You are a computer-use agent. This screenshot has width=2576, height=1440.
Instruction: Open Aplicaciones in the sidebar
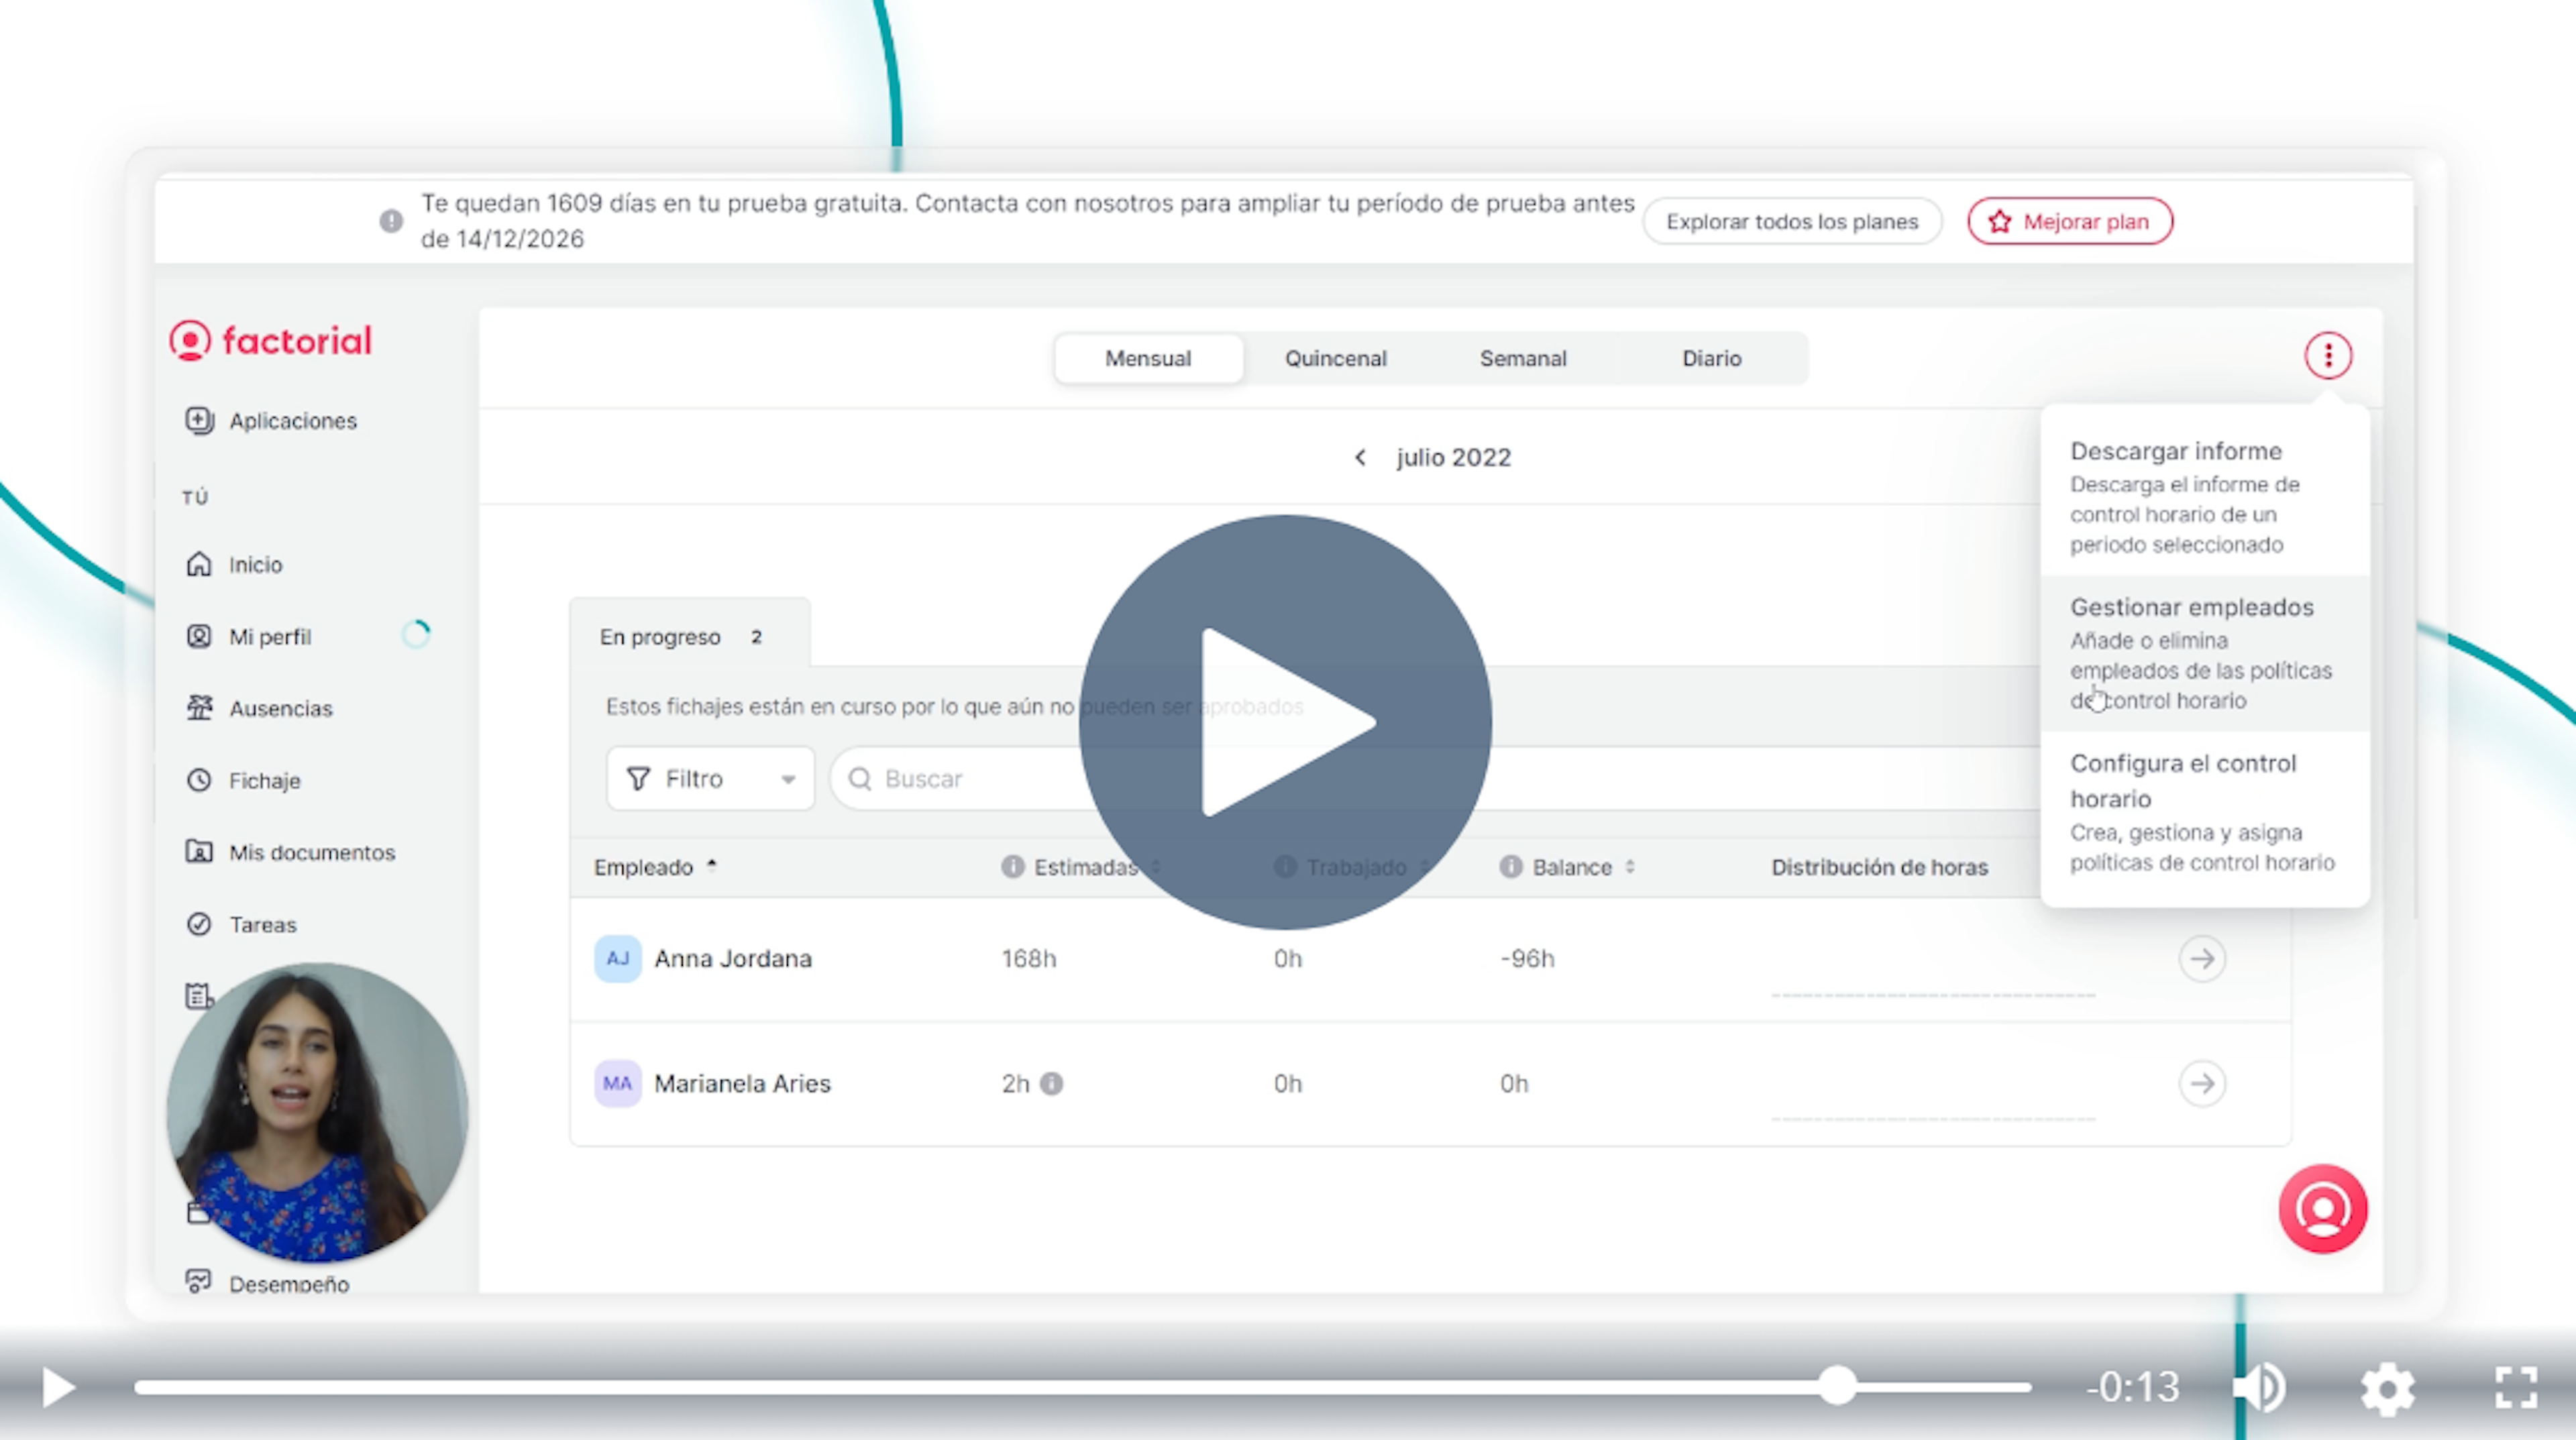[272, 421]
